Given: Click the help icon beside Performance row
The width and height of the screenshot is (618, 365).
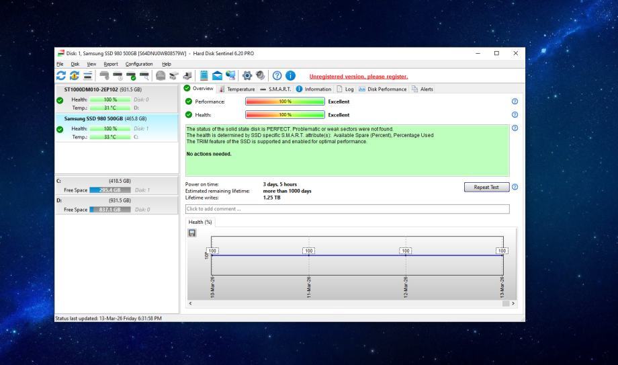Looking at the screenshot, I should coord(514,102).
